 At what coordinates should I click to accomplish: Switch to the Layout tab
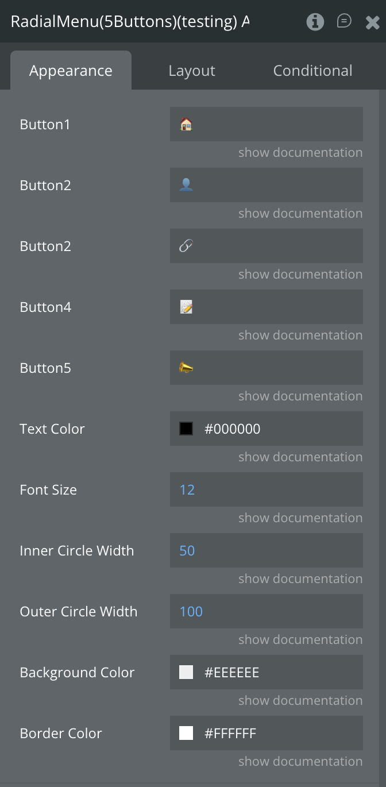coord(192,71)
